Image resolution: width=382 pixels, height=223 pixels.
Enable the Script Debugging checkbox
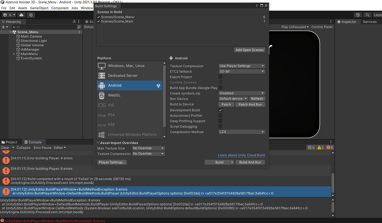pyautogui.click(x=220, y=127)
